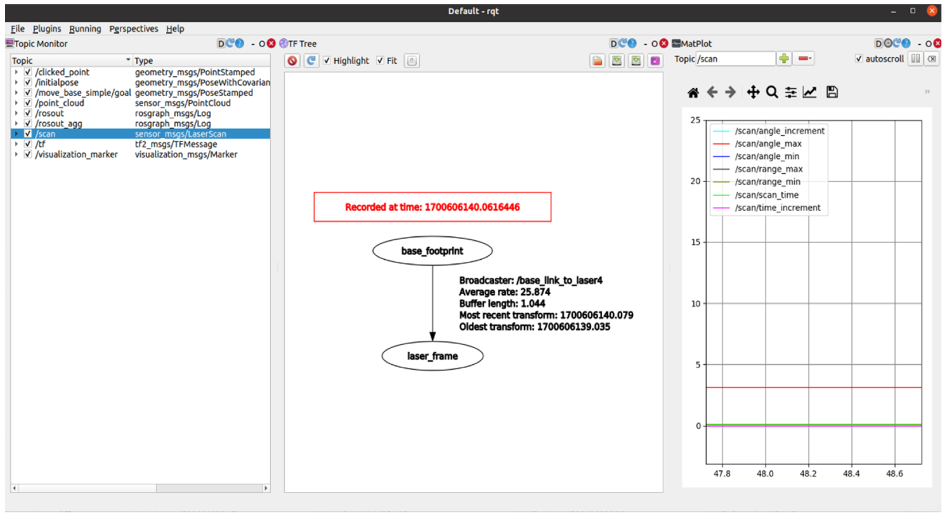Click the MatPlot Topic input field
The width and height of the screenshot is (946, 523).
735,59
